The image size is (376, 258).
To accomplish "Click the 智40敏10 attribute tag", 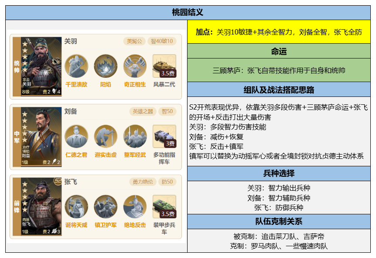I will [162, 41].
